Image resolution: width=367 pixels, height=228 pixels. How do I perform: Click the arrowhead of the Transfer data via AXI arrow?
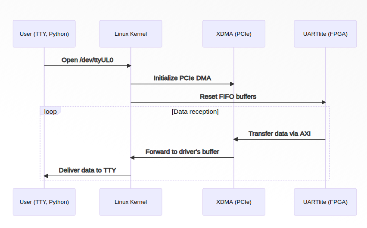tap(236, 139)
